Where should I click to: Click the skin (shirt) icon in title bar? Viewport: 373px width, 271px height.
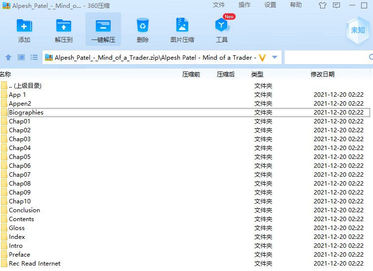(x=322, y=5)
